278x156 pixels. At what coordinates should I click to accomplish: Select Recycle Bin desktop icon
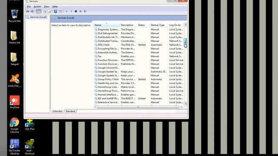coord(14,16)
